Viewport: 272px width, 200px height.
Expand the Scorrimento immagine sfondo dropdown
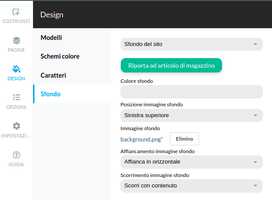191,186
